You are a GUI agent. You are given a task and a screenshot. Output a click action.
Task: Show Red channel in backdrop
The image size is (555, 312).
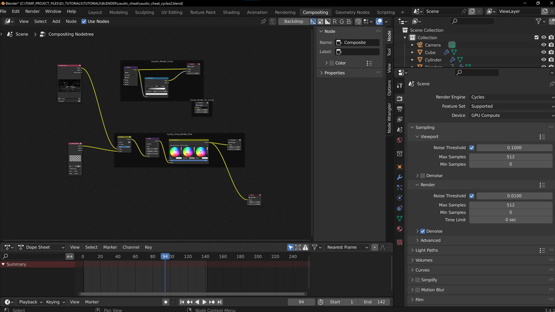pyautogui.click(x=335, y=22)
